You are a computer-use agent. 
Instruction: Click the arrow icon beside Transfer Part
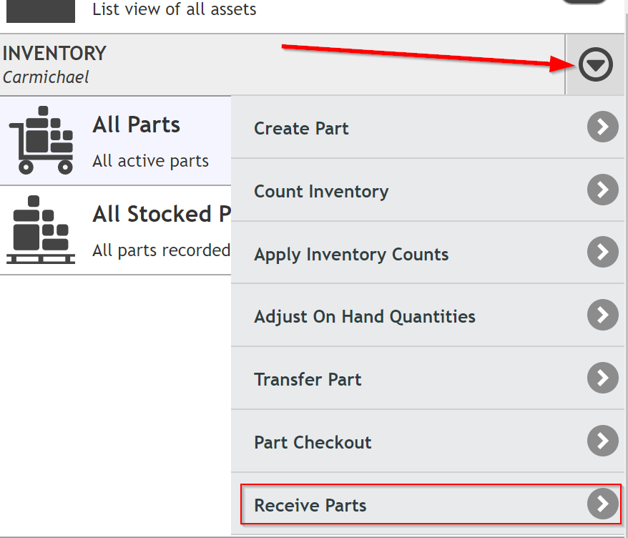603,378
